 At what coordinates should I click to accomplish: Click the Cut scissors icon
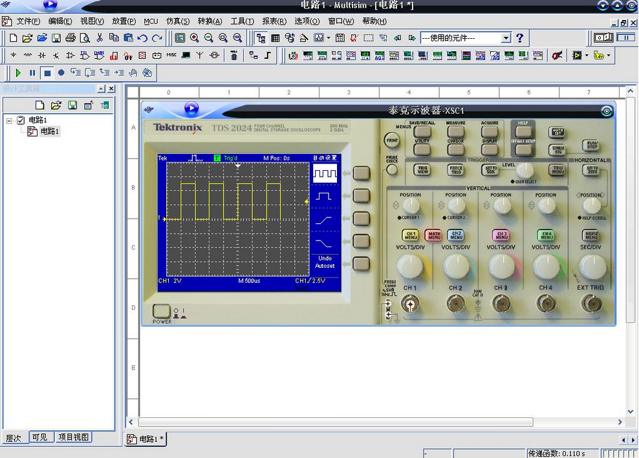coord(100,38)
